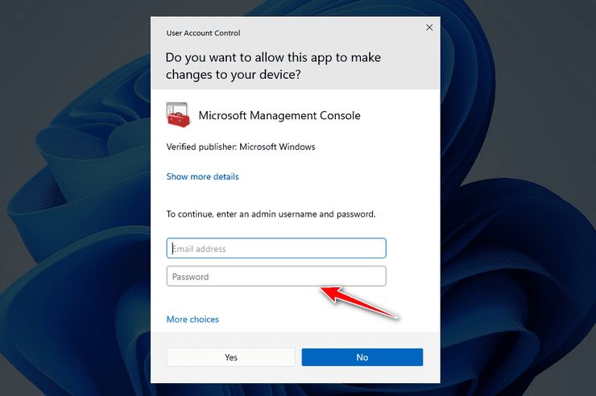
Task: Open the Show more details link
Action: coord(203,176)
